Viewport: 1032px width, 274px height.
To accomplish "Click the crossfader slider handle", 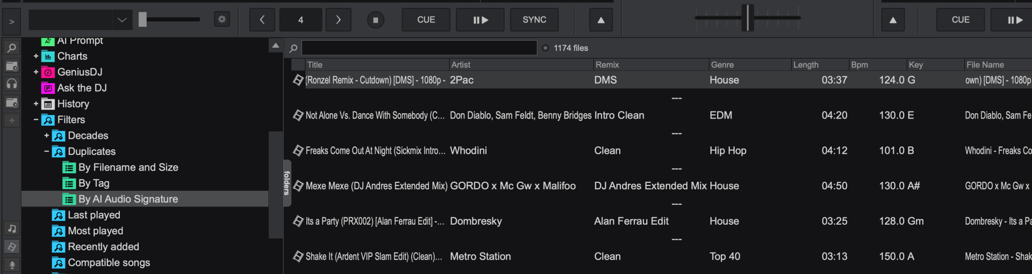I will (x=748, y=18).
